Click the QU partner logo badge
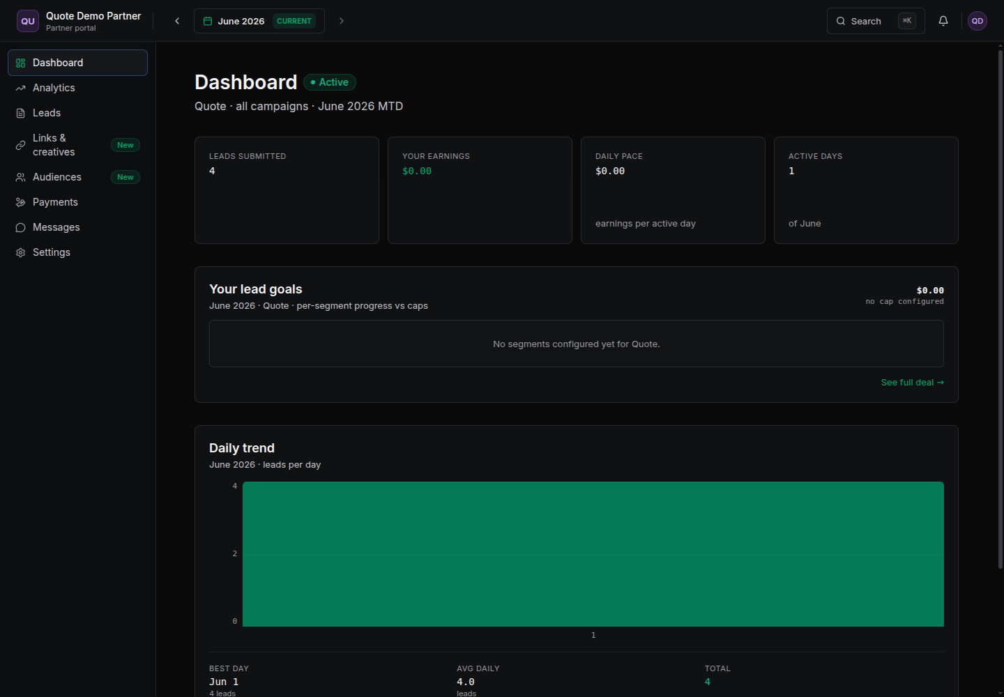The width and height of the screenshot is (1004, 697). coord(28,21)
